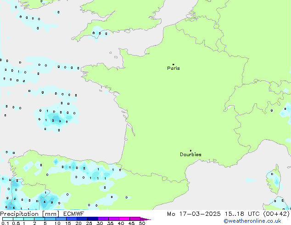Pick the 2–5 mm sky-blue legend swatch

coord(39,219)
